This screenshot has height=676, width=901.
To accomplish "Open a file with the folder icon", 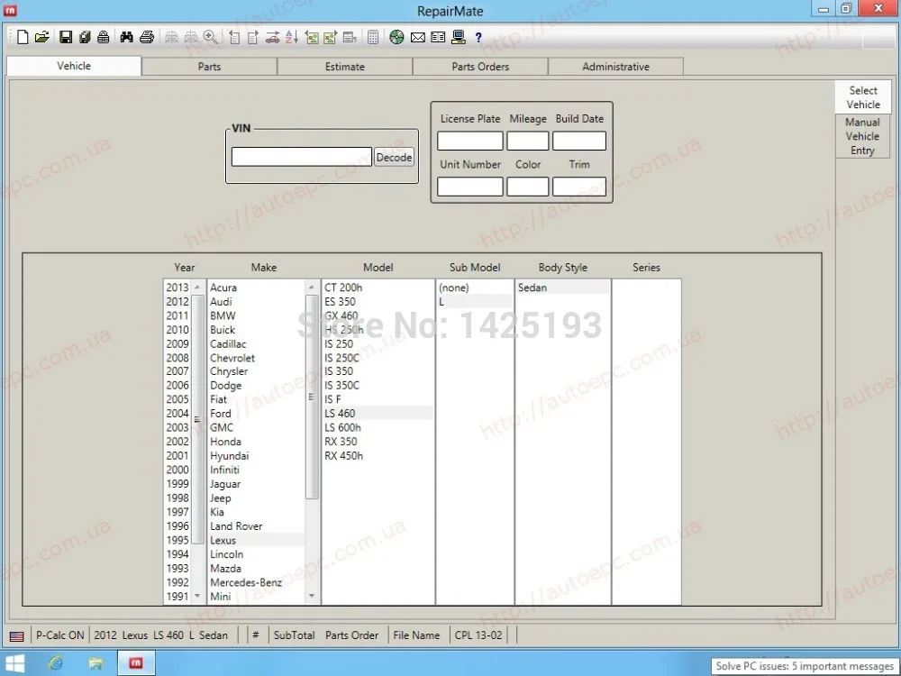I will pos(42,37).
